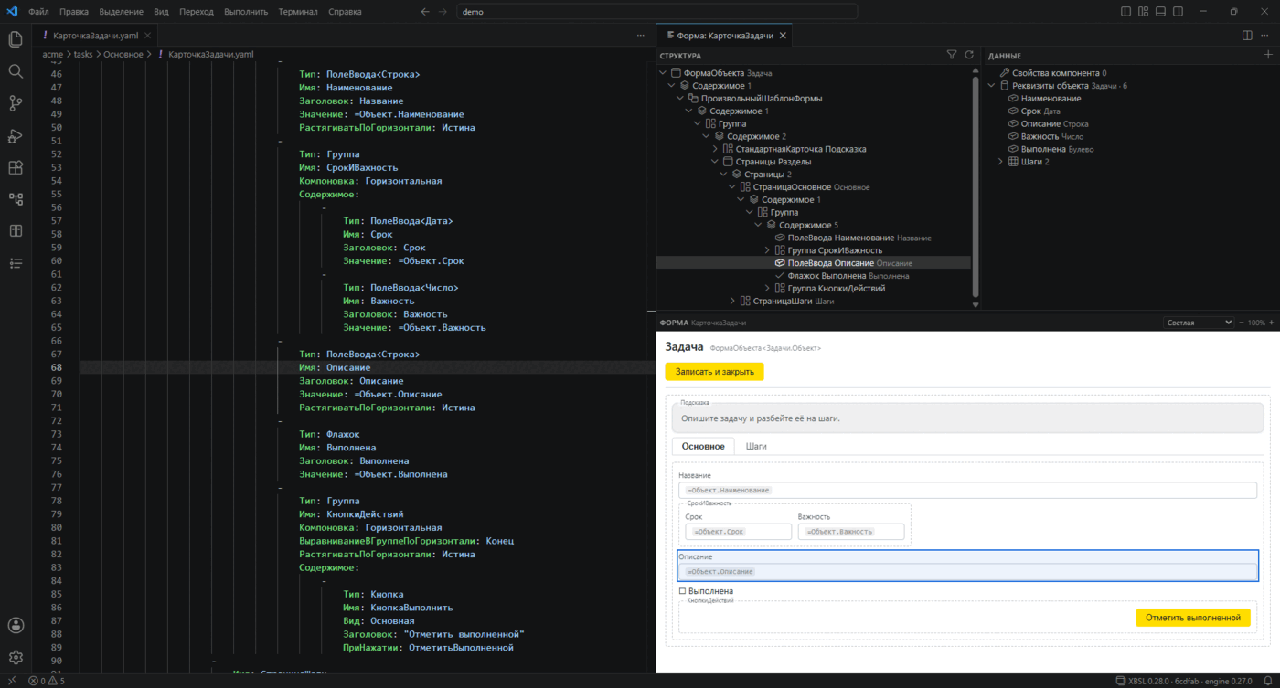Click the Структура panel vertical scrollbar

click(x=976, y=183)
